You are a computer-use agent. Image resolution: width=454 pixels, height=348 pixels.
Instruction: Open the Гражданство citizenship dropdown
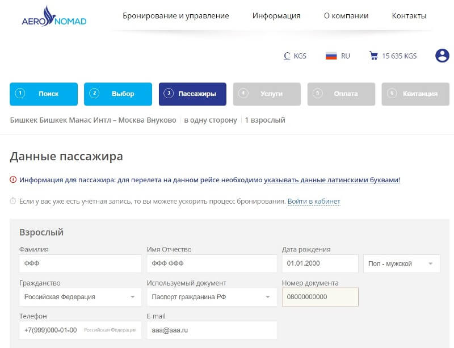pyautogui.click(x=80, y=297)
